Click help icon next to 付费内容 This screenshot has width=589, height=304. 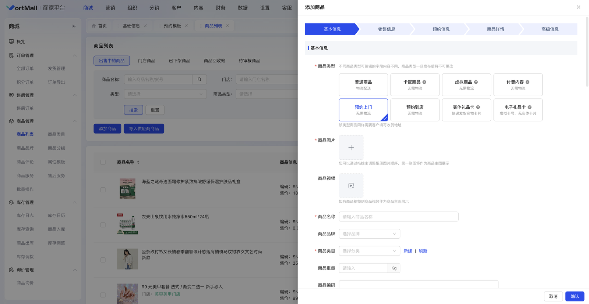(528, 82)
